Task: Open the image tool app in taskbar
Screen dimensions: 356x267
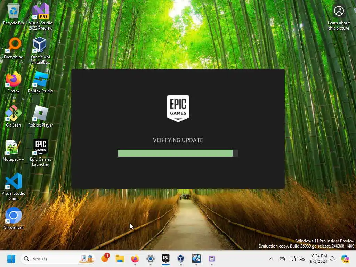Action: coord(196,259)
